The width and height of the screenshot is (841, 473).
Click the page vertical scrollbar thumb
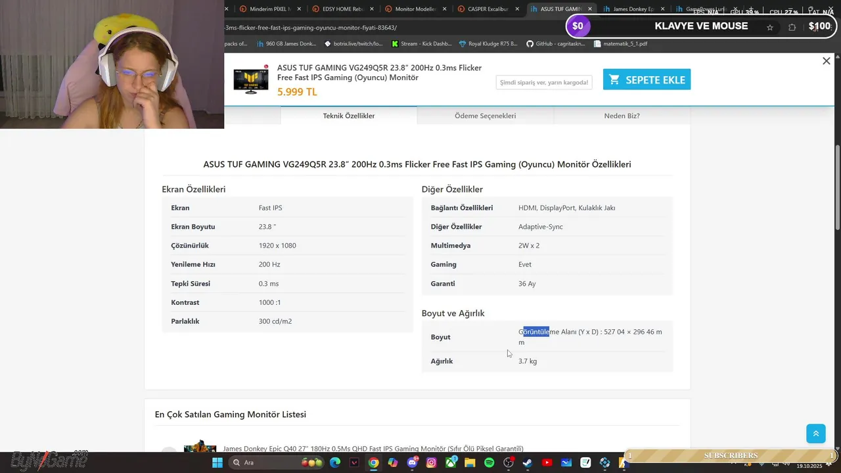(x=838, y=187)
